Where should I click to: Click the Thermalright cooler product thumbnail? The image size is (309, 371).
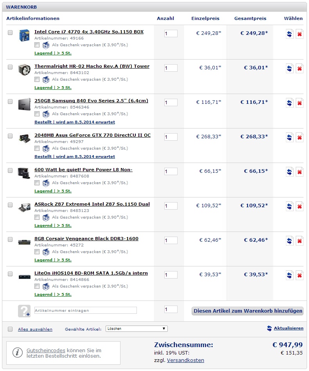coord(24,70)
